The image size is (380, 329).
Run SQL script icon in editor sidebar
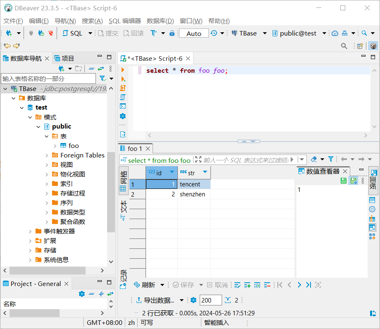coord(123,88)
